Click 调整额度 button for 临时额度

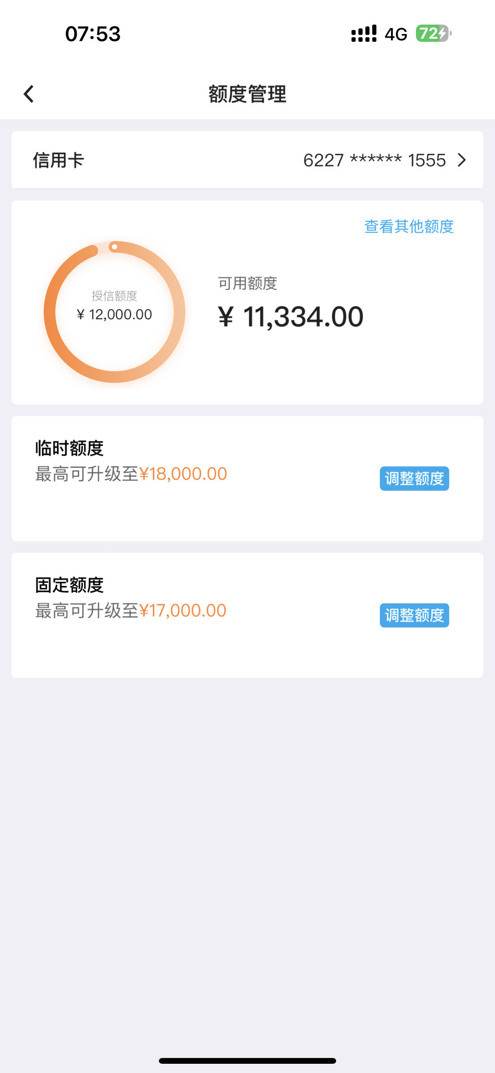tap(414, 478)
